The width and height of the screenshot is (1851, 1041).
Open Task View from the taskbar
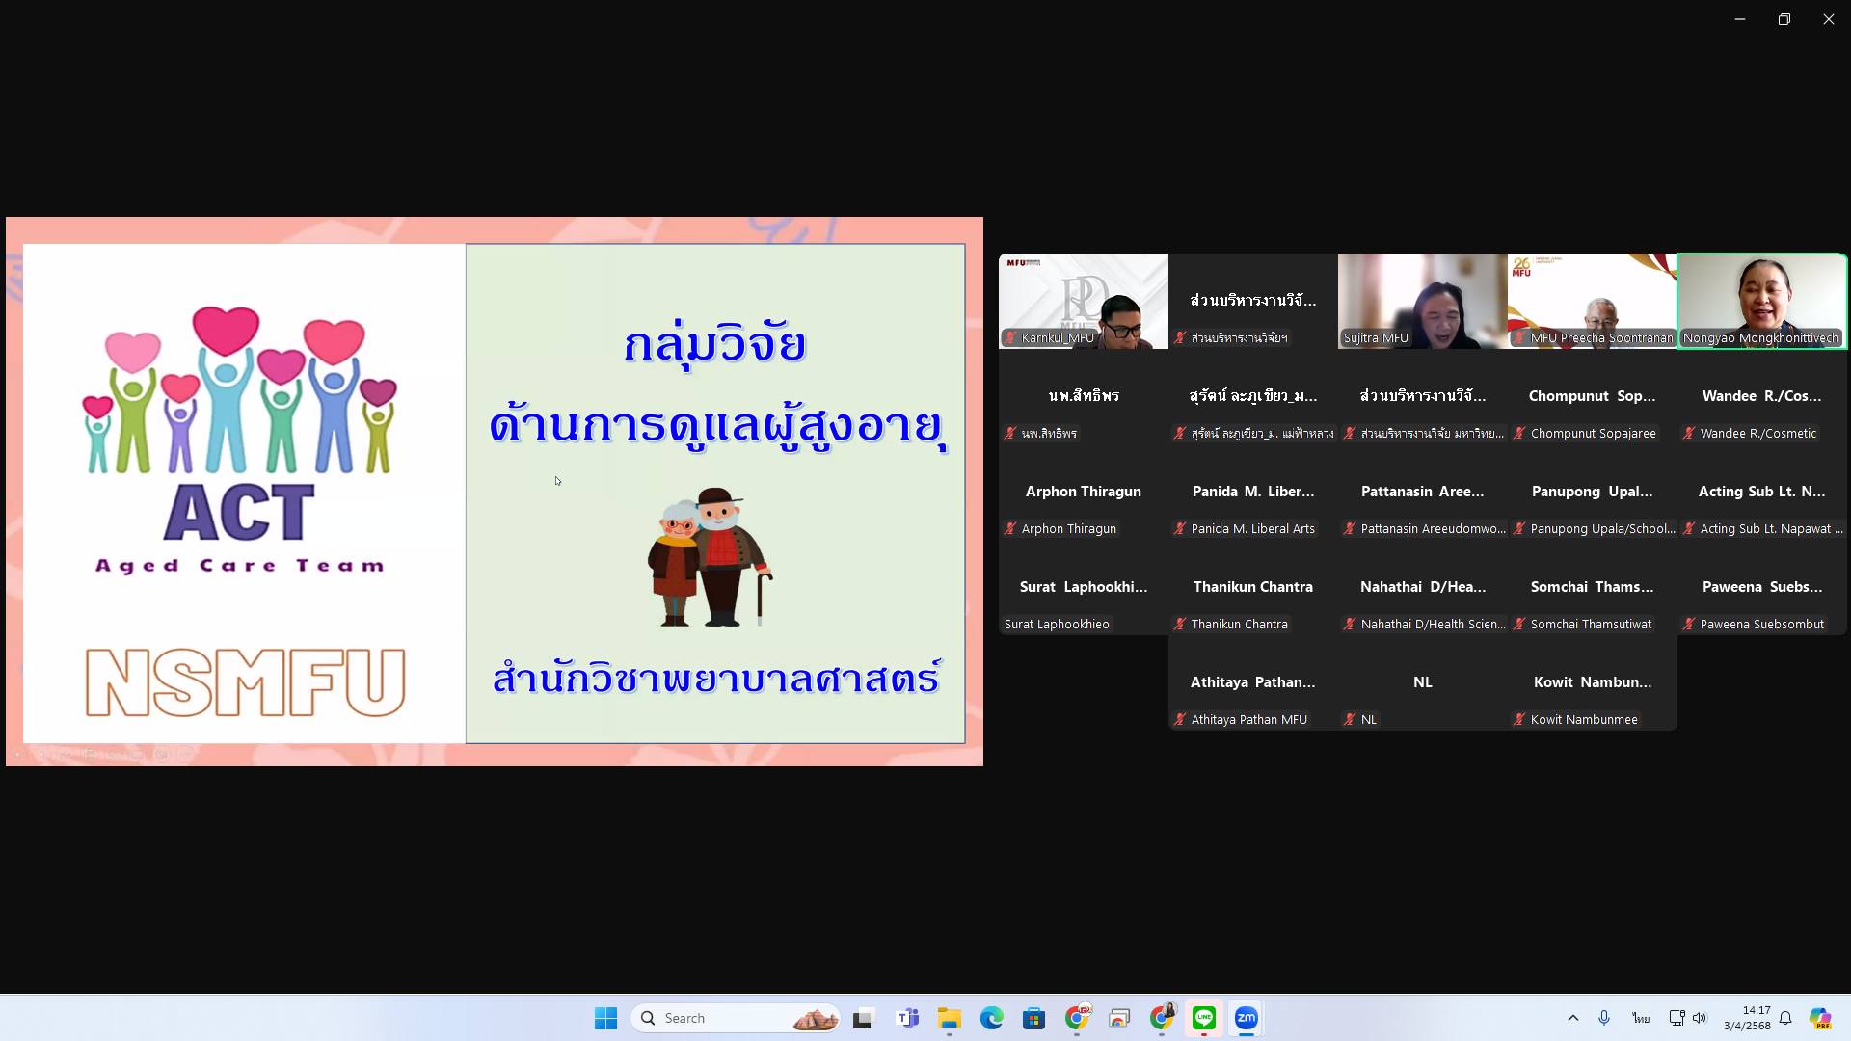click(x=863, y=1018)
